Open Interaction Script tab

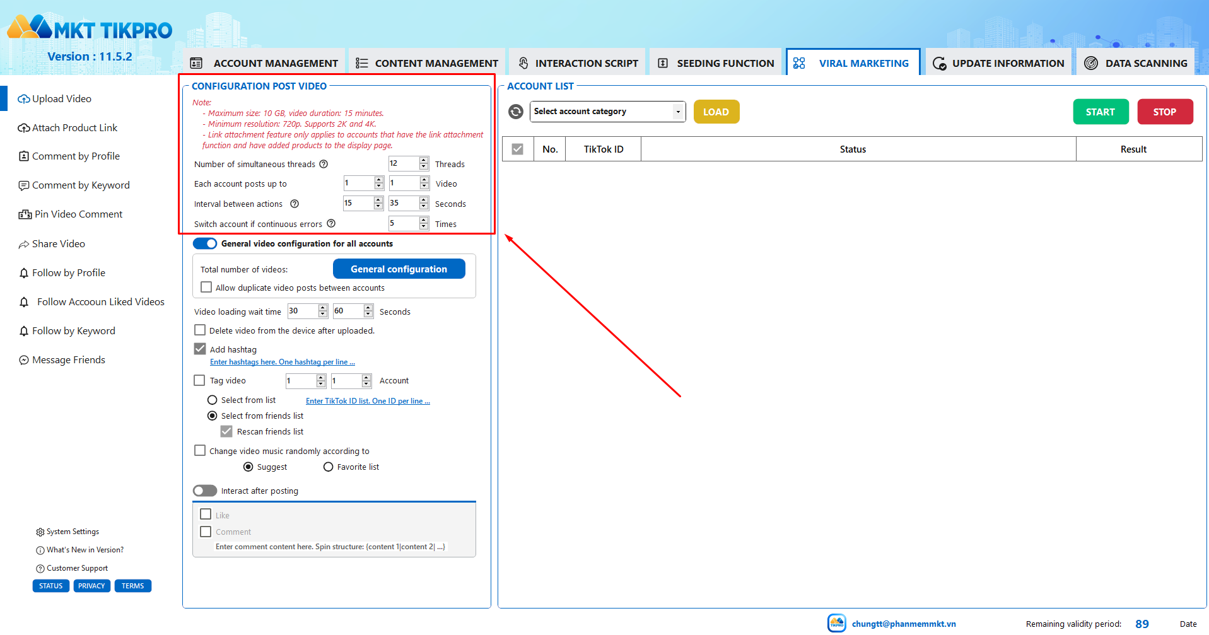[578, 63]
